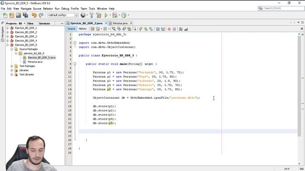Switch to the Files panel tab

30,23
